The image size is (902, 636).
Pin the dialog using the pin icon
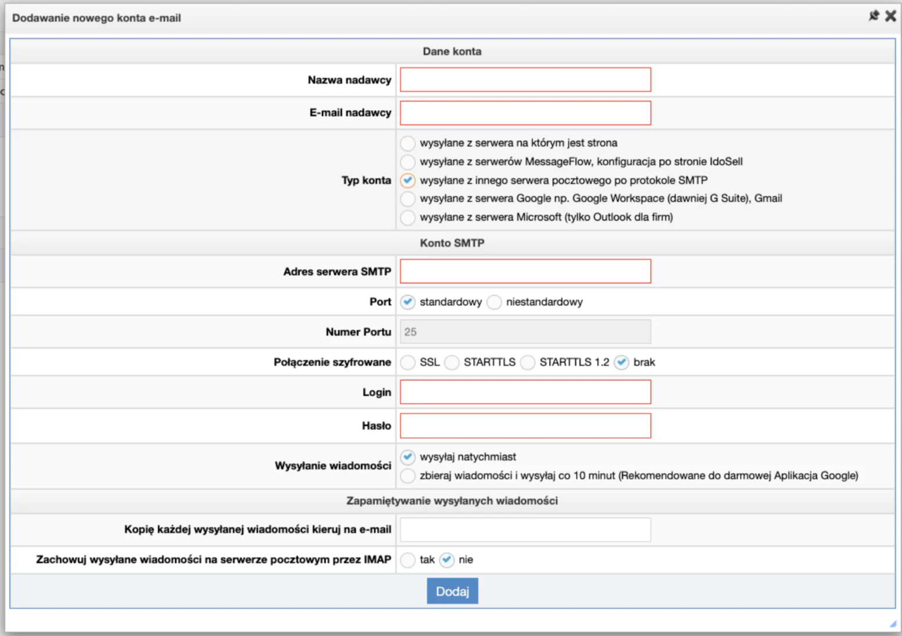click(874, 16)
